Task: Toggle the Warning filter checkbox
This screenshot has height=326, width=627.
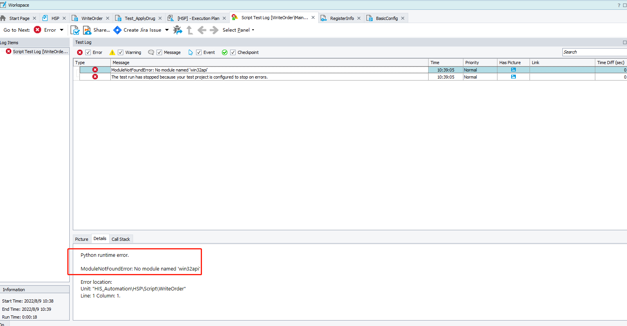Action: point(121,52)
